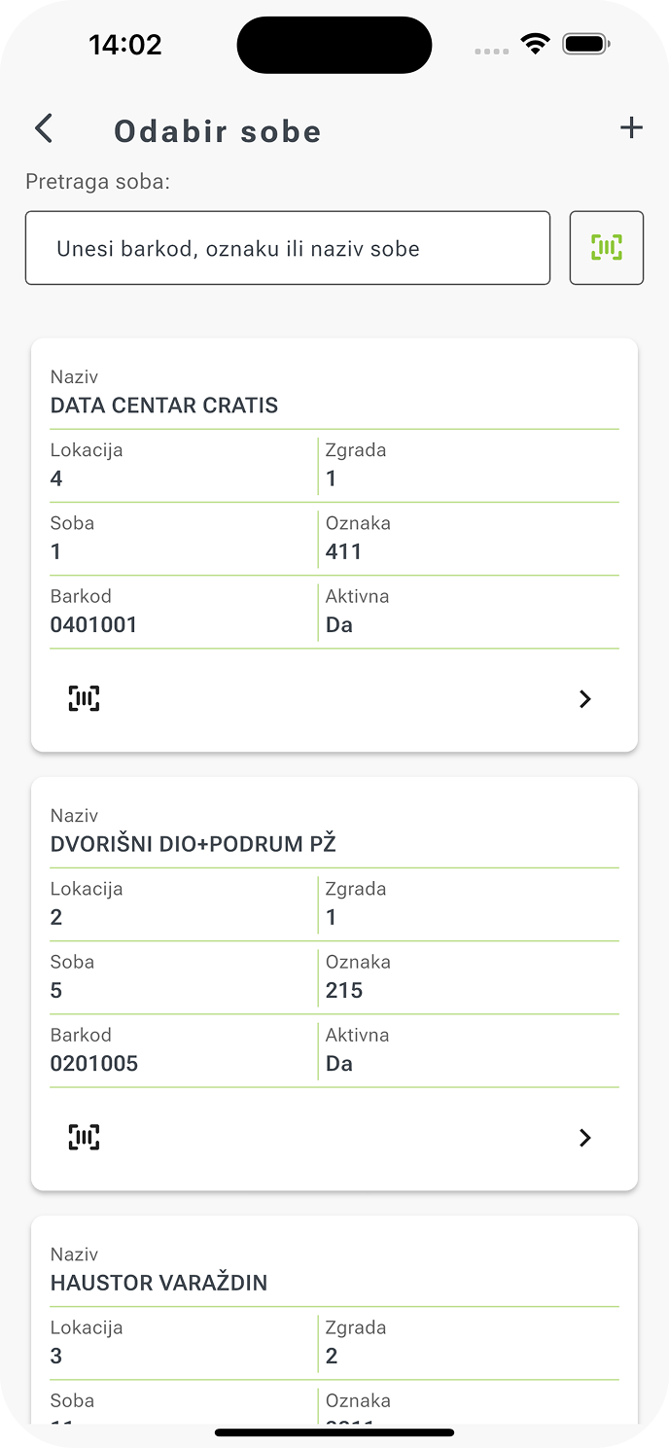The width and height of the screenshot is (669, 1448).
Task: Select the DATA CENTAR CRATIS room name
Action: (164, 406)
